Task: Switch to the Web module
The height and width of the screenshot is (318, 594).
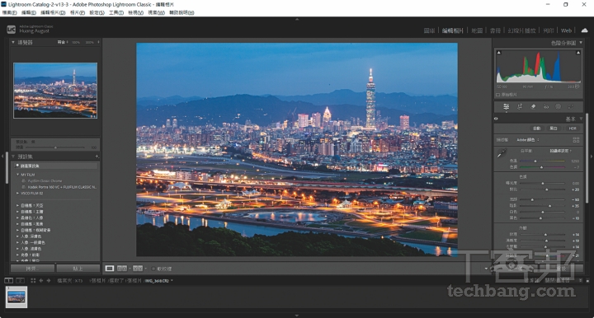Action: point(566,30)
